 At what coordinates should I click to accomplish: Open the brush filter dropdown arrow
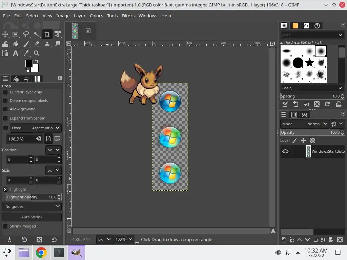click(340, 35)
